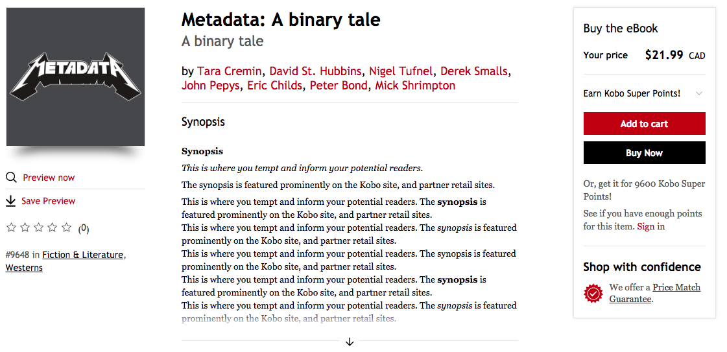Expand Earn Kobo Super Points dropdown
Screen dimensions: 727x352
click(698, 93)
